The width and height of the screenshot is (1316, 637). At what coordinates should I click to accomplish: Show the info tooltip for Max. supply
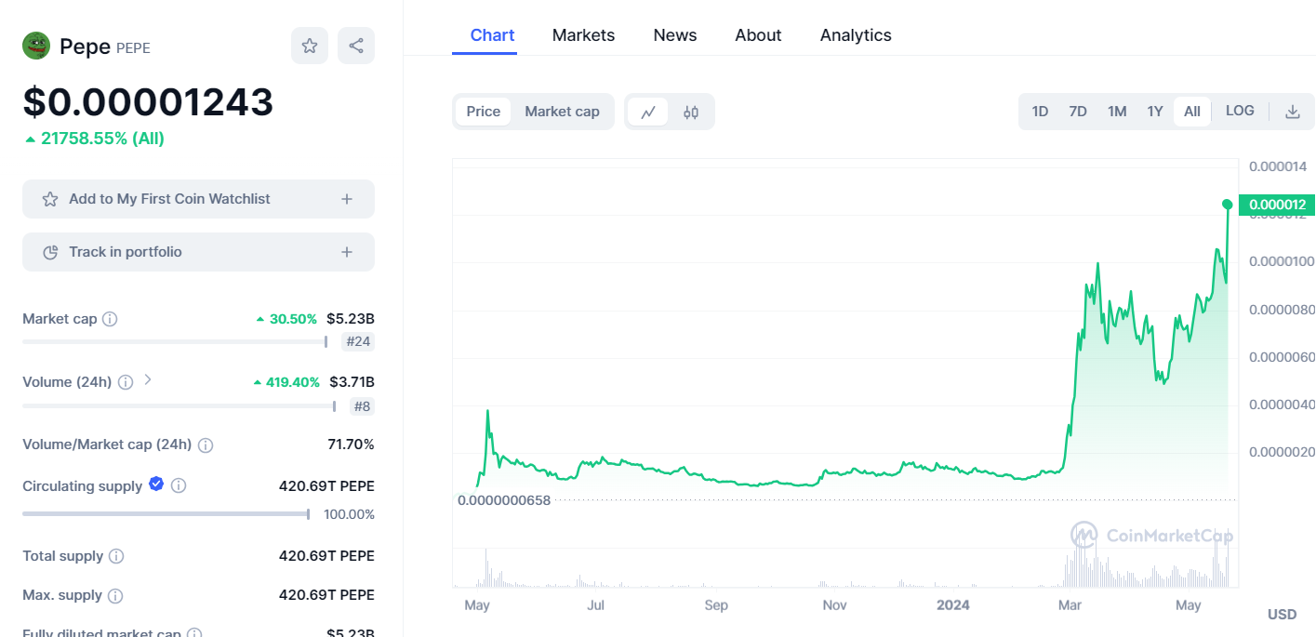[115, 595]
